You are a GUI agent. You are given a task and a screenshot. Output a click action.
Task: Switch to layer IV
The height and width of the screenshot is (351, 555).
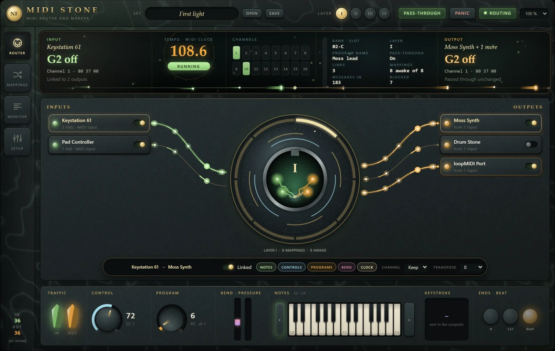384,13
